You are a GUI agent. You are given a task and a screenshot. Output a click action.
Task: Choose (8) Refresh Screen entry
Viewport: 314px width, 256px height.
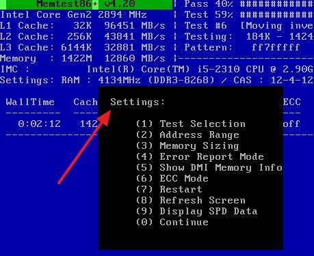(191, 201)
